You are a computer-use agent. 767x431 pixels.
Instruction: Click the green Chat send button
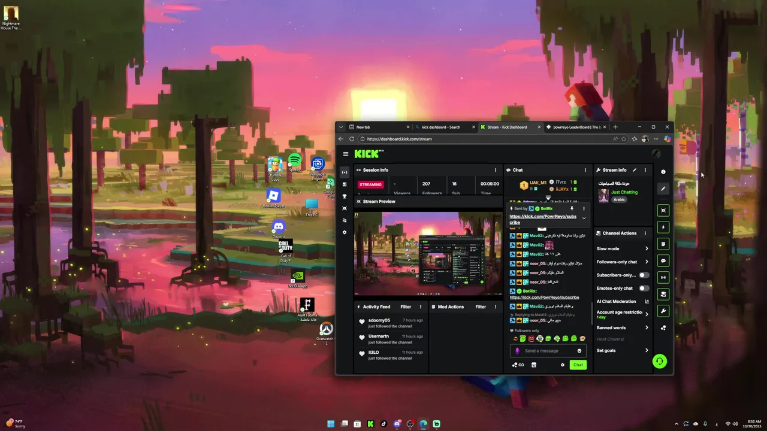(x=578, y=365)
